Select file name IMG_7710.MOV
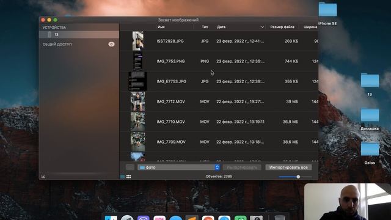 coord(171,122)
